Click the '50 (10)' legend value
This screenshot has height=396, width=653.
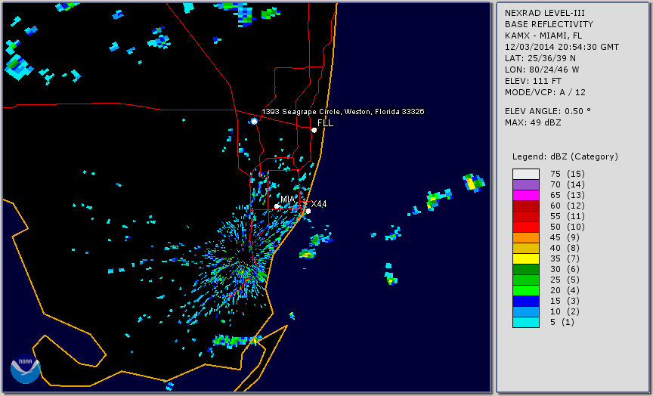point(567,227)
